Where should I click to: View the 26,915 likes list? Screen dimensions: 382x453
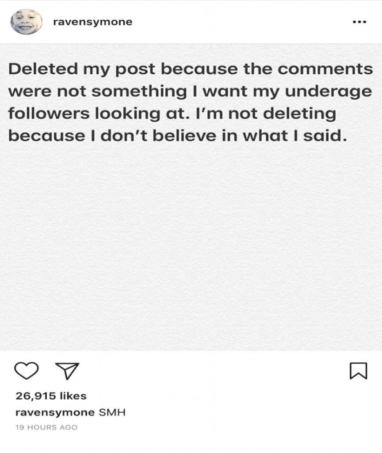point(51,396)
